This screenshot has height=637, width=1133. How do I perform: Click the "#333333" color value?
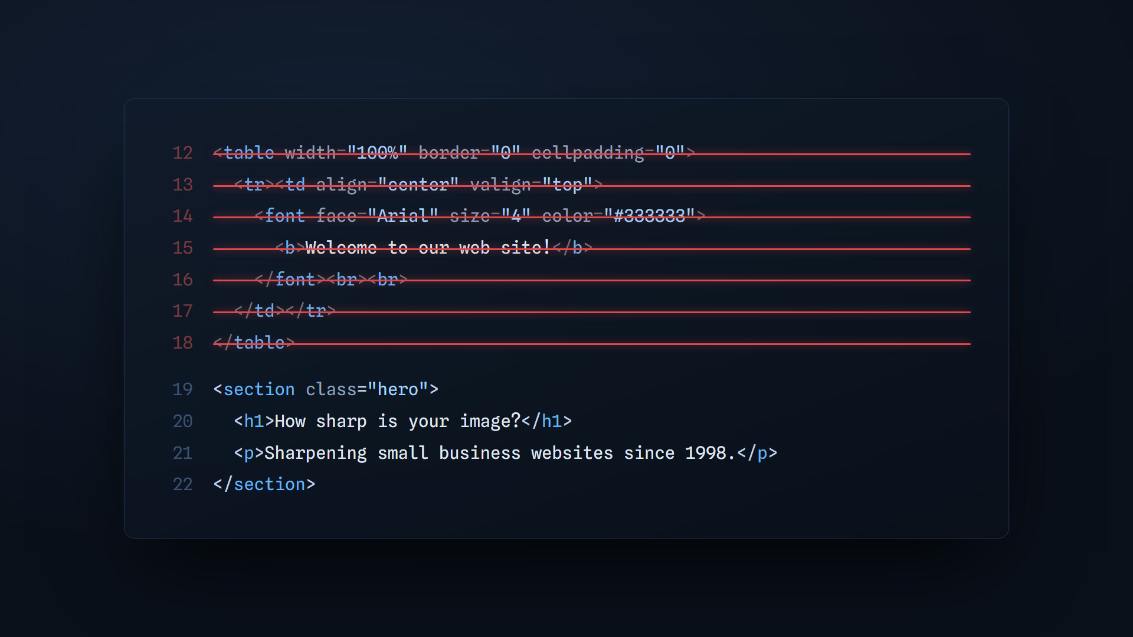(x=650, y=216)
